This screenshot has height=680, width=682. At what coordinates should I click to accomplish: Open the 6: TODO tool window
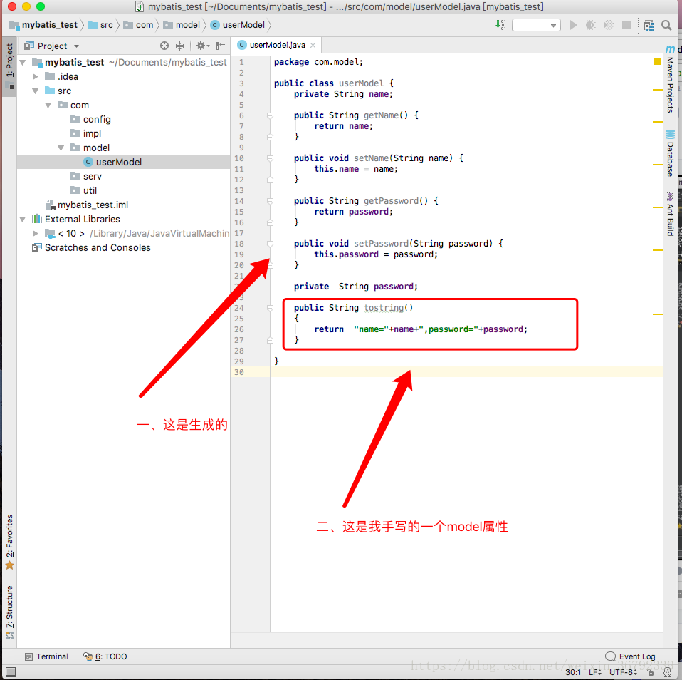tap(105, 656)
